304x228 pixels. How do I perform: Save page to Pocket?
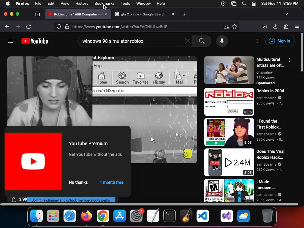click(x=265, y=26)
